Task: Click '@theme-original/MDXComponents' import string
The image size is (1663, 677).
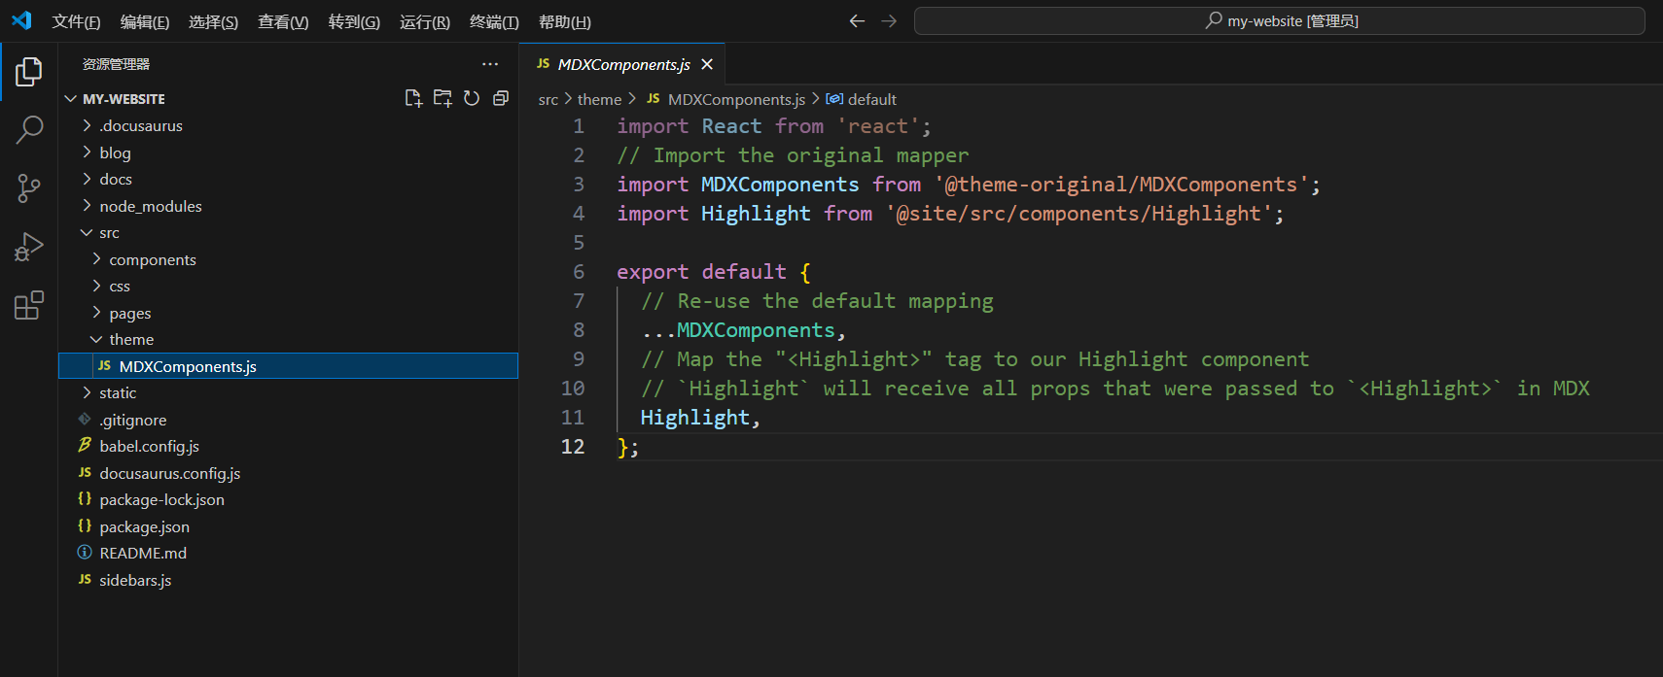Action: [x=1121, y=185]
